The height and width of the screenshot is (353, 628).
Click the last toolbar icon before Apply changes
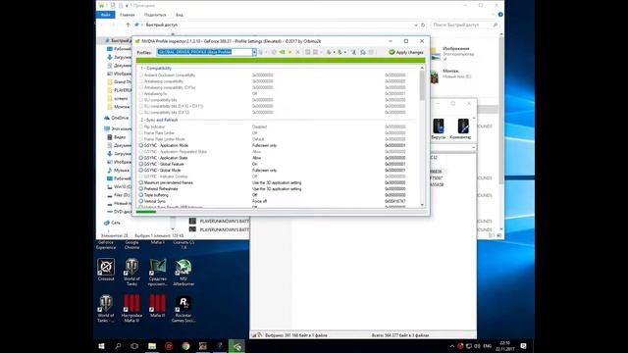tap(371, 52)
